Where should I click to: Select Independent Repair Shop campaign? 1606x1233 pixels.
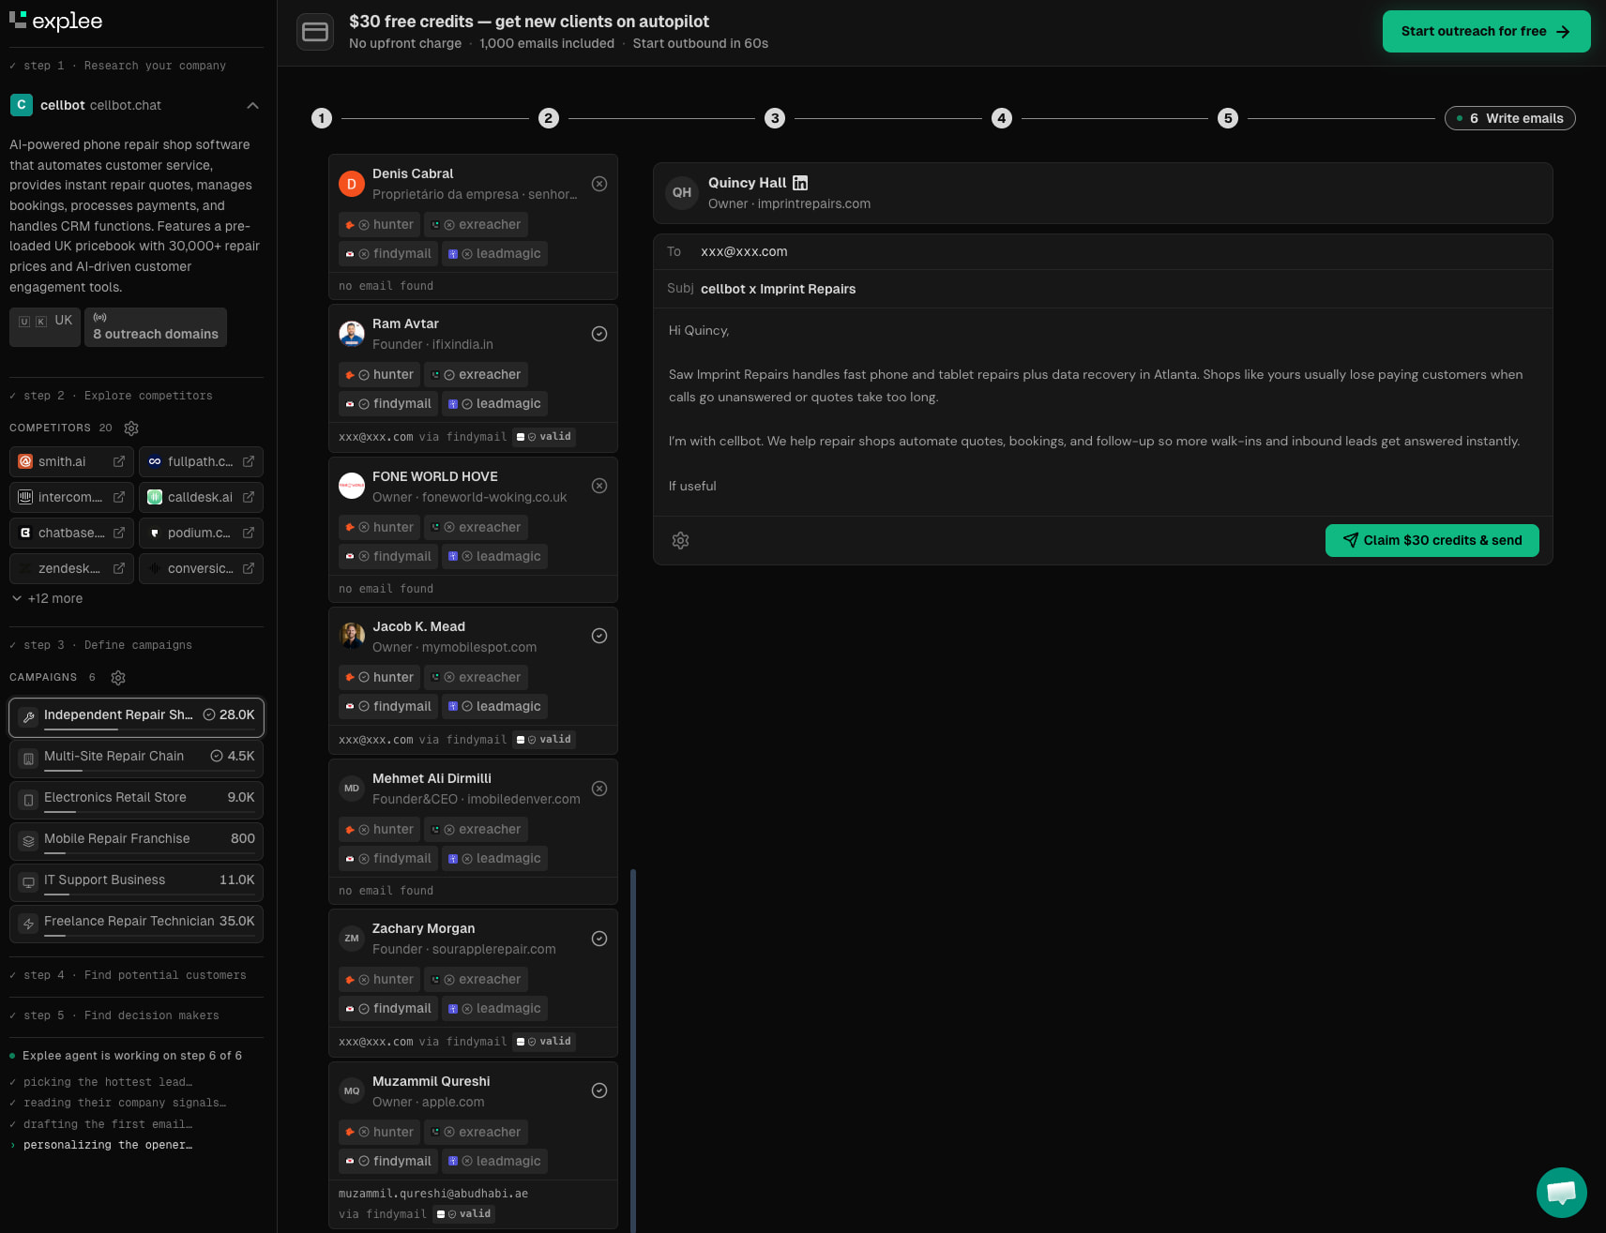click(136, 717)
